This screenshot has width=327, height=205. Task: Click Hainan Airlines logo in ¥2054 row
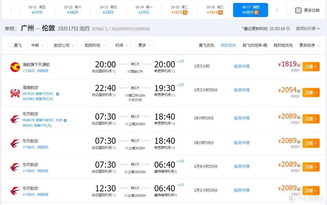point(15,93)
